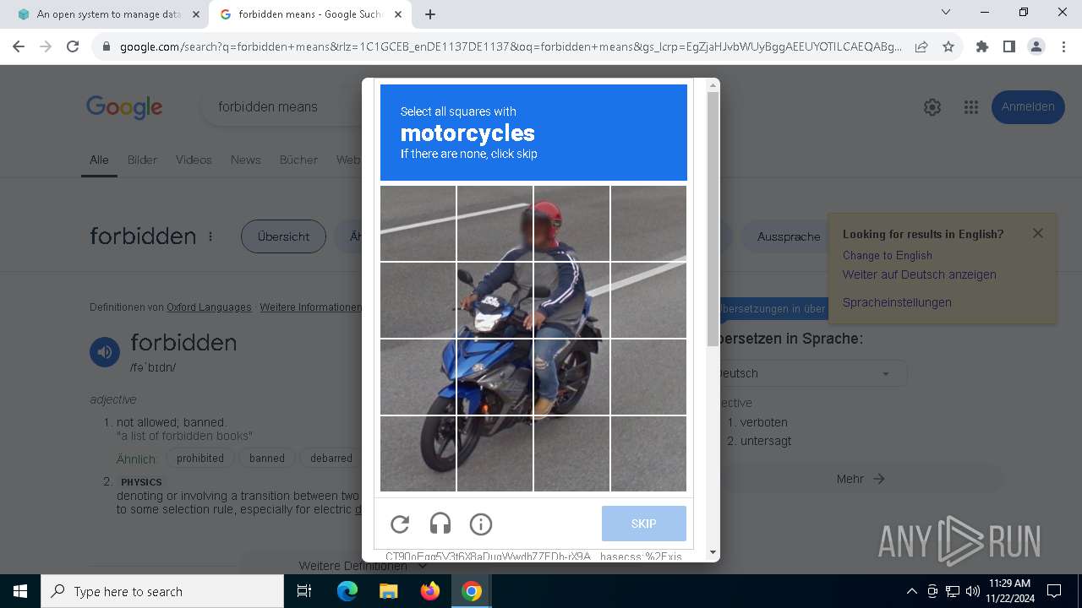Click the Google logo
The width and height of the screenshot is (1082, 608).
124,107
